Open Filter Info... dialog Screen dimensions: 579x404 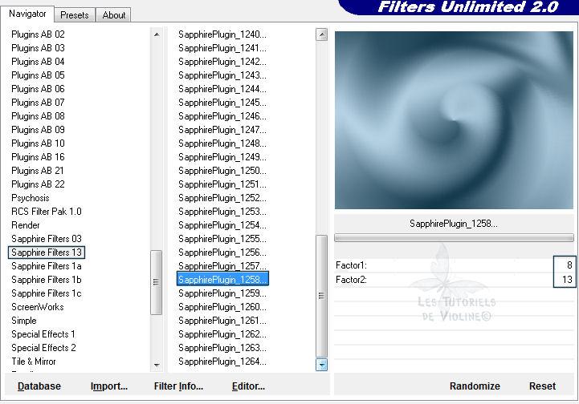(x=178, y=386)
